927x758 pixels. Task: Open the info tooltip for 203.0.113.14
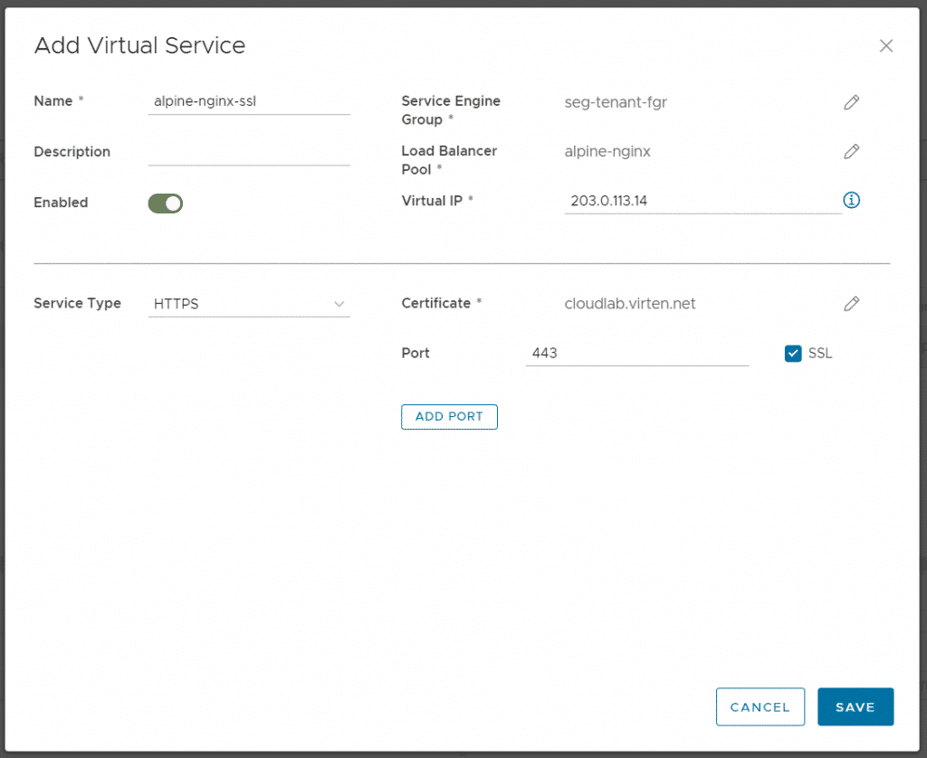pos(851,200)
